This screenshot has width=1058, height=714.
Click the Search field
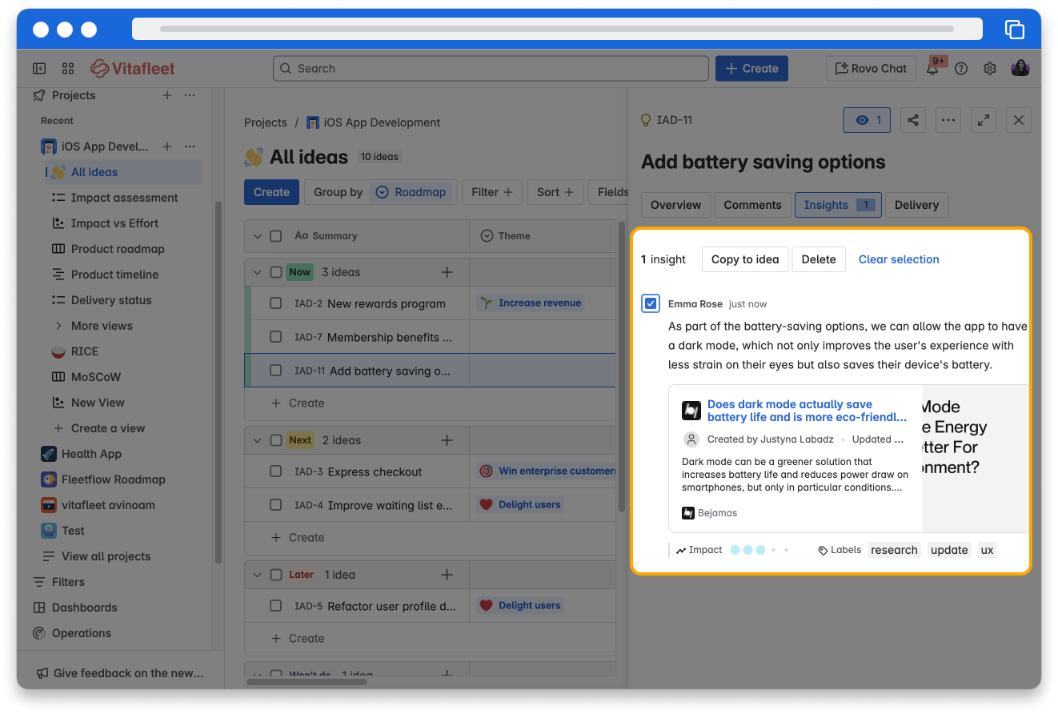(x=491, y=69)
